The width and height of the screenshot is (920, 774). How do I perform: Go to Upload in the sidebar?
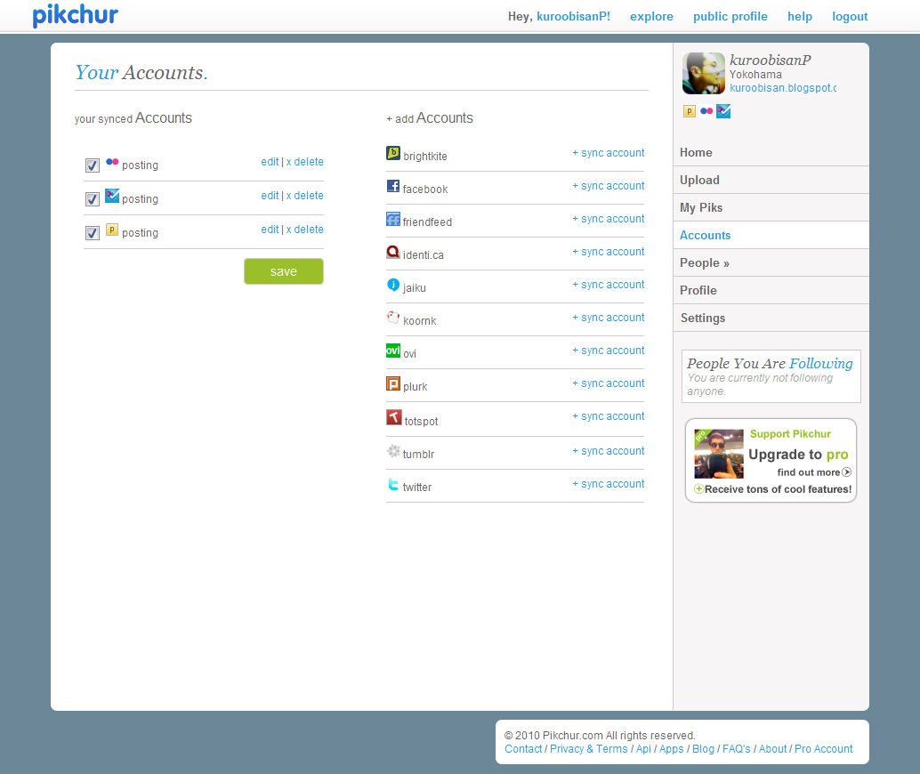(x=771, y=180)
